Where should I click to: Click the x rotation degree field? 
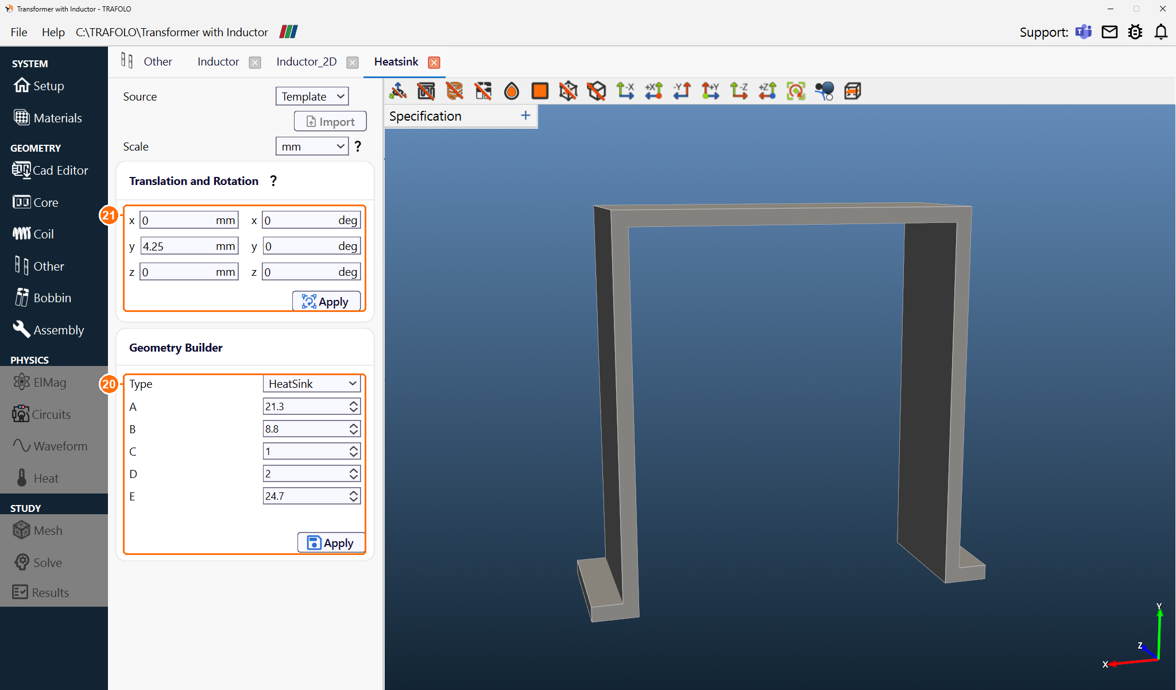point(311,220)
